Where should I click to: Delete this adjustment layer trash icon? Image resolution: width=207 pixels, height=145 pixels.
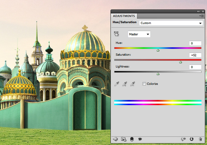pyautogui.click(x=200, y=139)
